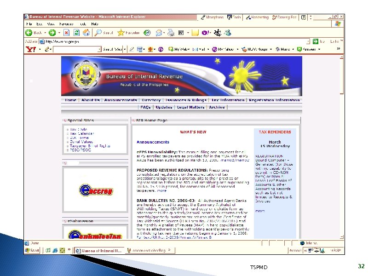Click the Microphone language bar button

tap(212, 17)
